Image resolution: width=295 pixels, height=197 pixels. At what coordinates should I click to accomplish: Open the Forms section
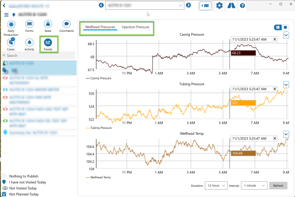coord(29,24)
